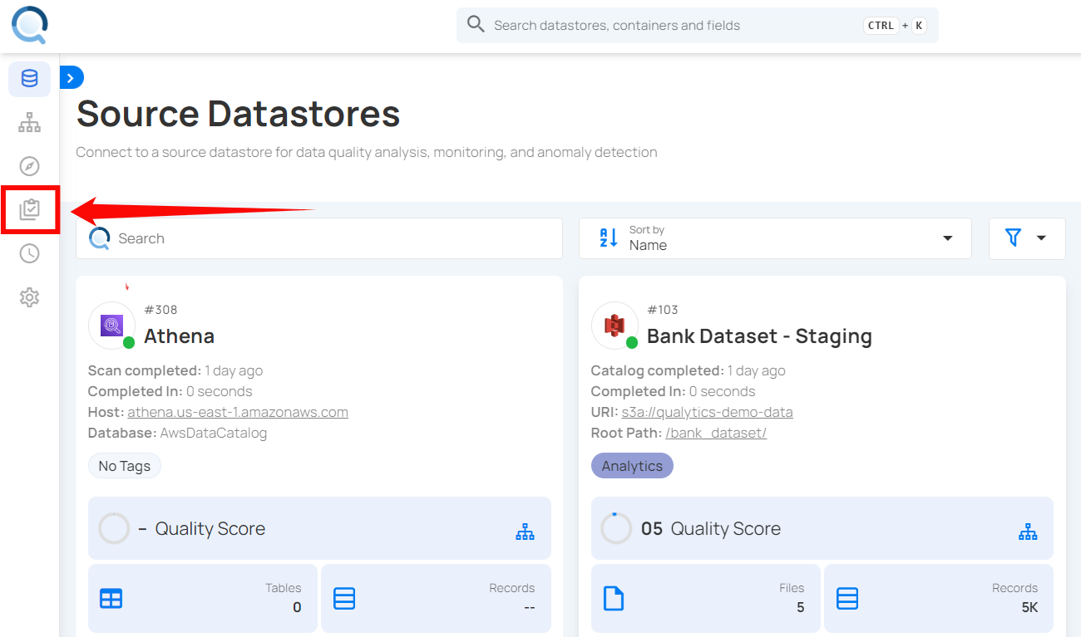Image resolution: width=1081 pixels, height=637 pixels.
Task: Click the #103 datastore ID
Action: click(663, 310)
